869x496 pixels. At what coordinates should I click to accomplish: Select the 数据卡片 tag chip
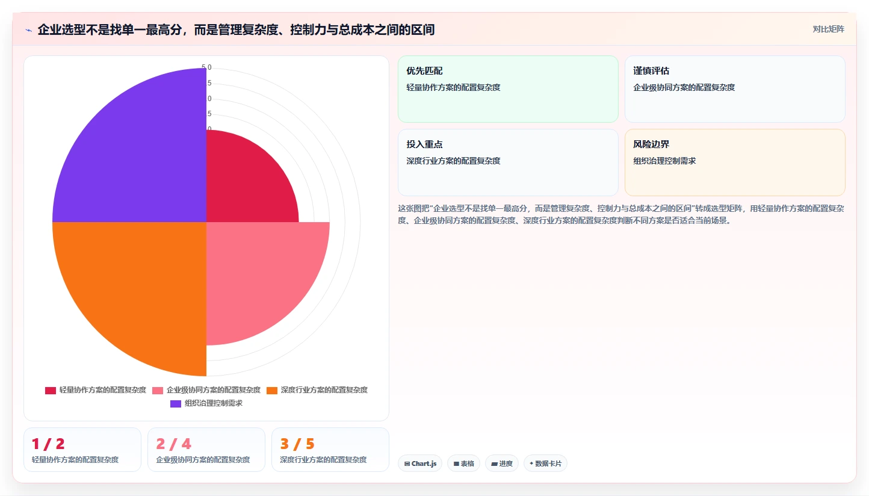pos(545,463)
